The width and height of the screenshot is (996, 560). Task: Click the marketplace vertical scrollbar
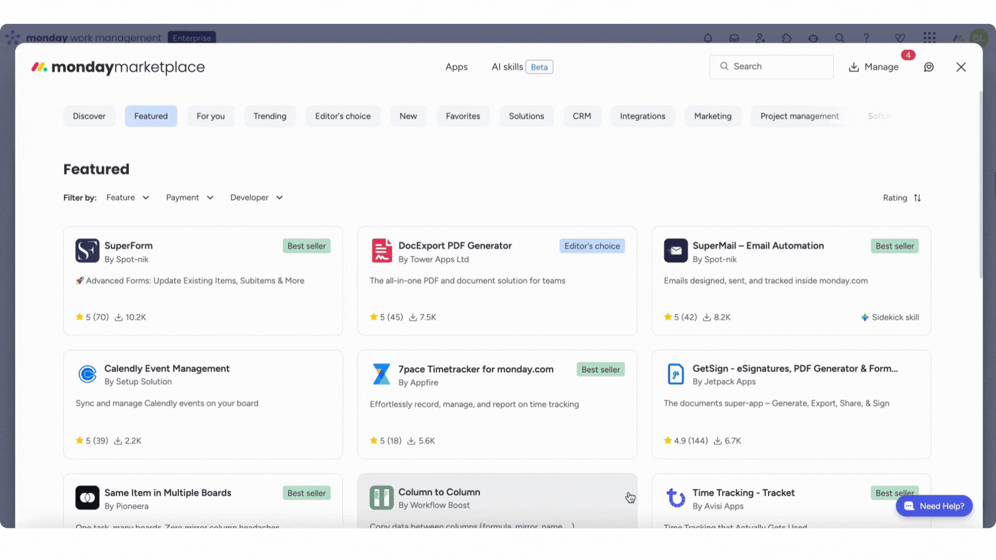(x=981, y=185)
